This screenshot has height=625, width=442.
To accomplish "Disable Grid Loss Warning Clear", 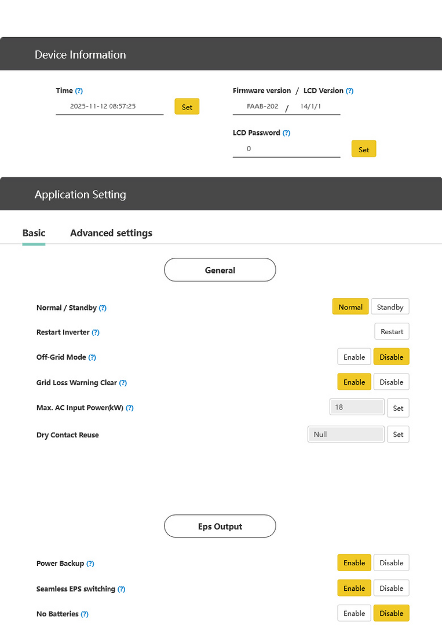I will tap(391, 382).
